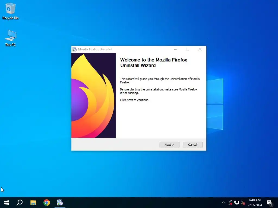Open the security alert tray icon
The width and height of the screenshot is (278, 208).
230,203
